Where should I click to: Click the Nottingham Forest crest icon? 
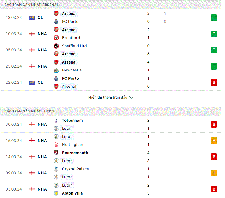point(56,145)
